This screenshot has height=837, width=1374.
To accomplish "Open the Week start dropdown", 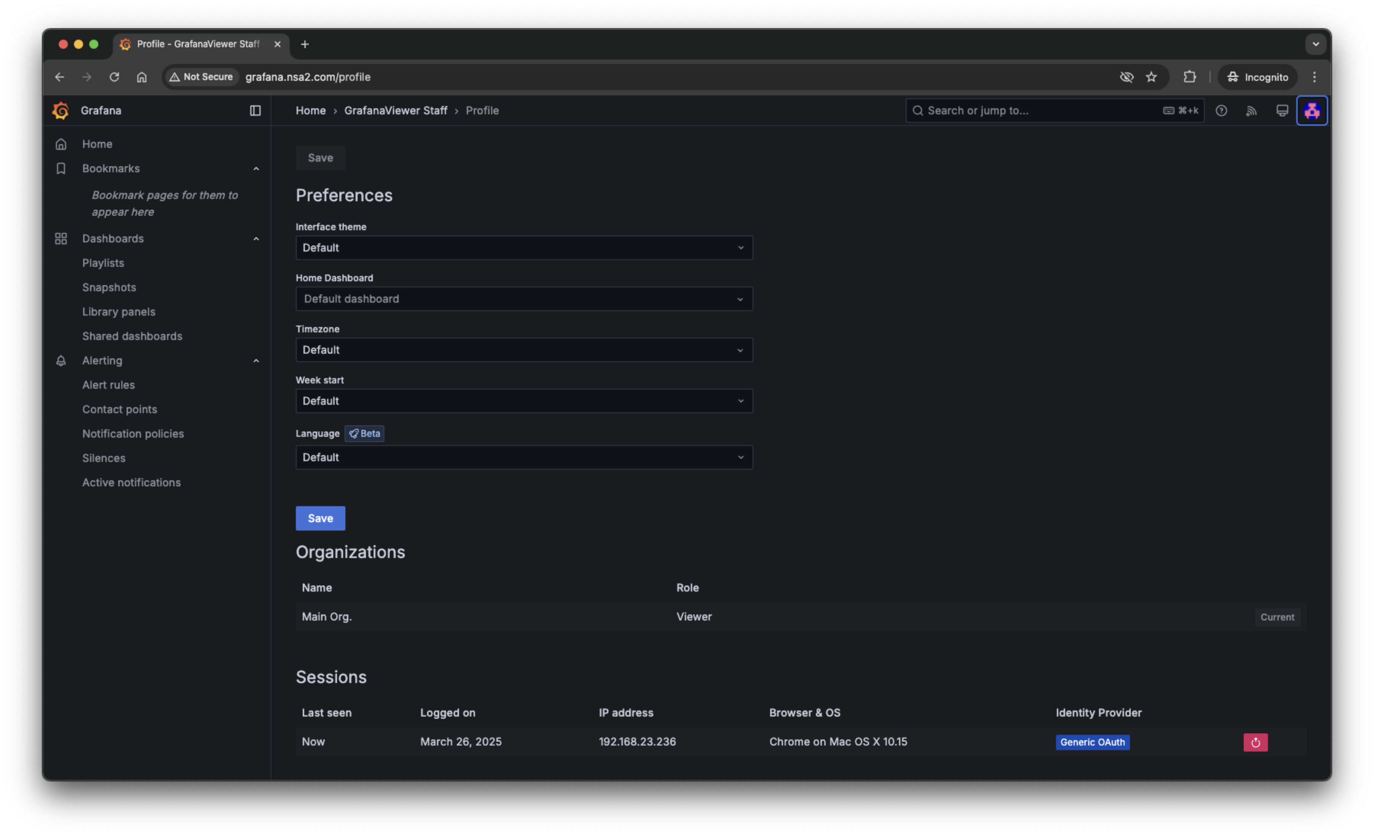I will pos(524,401).
